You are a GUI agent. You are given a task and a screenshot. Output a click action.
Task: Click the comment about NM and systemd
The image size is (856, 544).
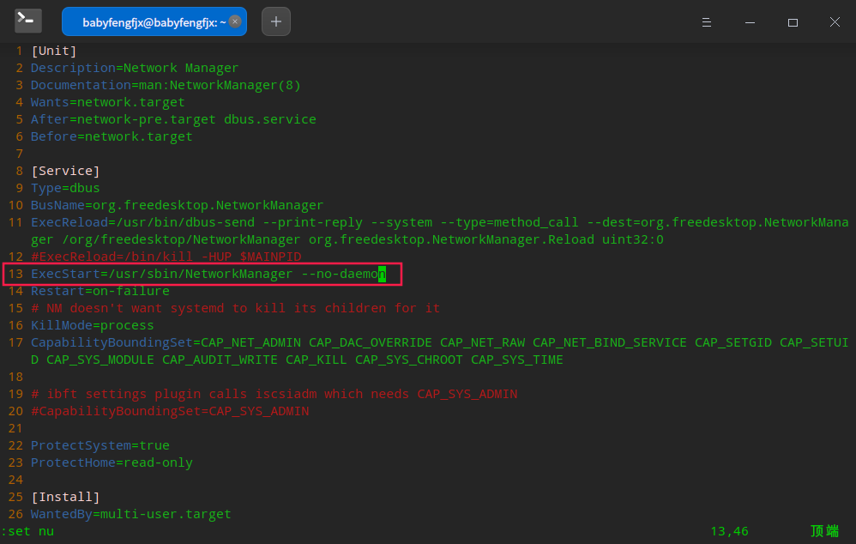(x=236, y=308)
